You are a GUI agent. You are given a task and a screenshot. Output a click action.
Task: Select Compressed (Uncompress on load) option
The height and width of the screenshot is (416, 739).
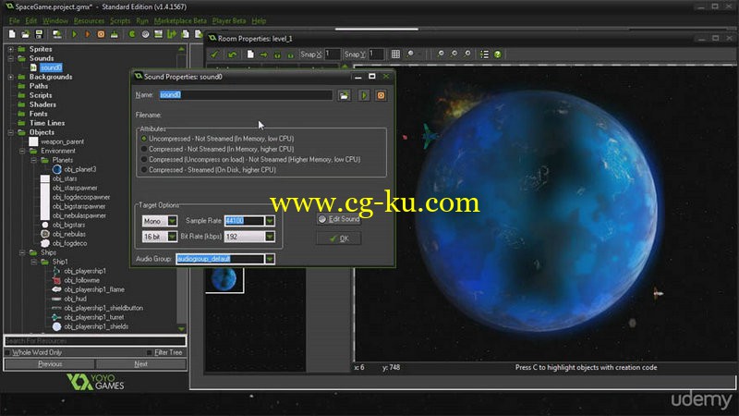click(x=144, y=159)
